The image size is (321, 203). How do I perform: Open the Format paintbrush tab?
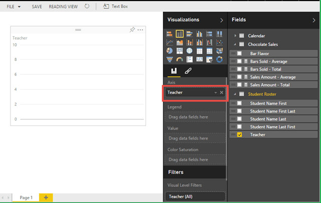188,71
